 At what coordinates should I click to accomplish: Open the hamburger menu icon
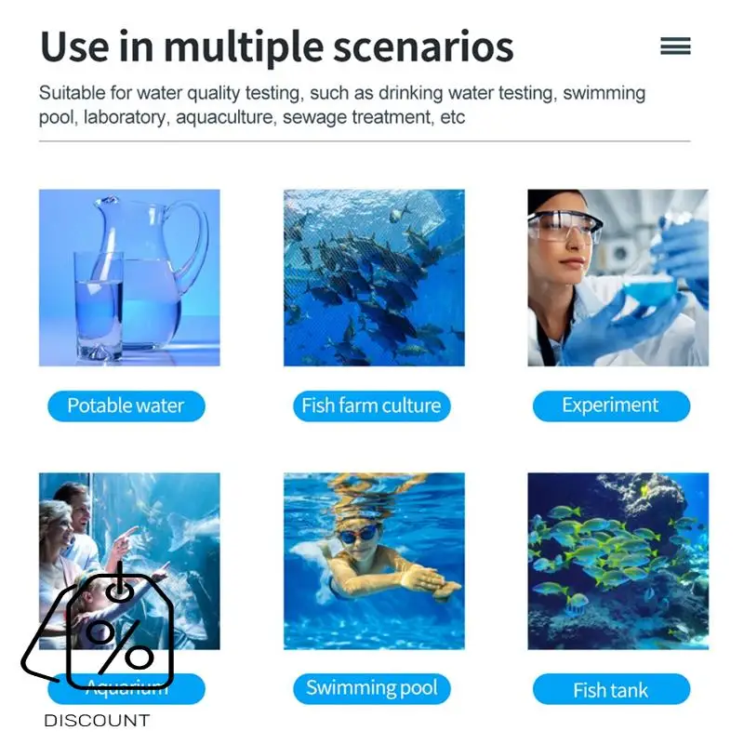pos(675,46)
